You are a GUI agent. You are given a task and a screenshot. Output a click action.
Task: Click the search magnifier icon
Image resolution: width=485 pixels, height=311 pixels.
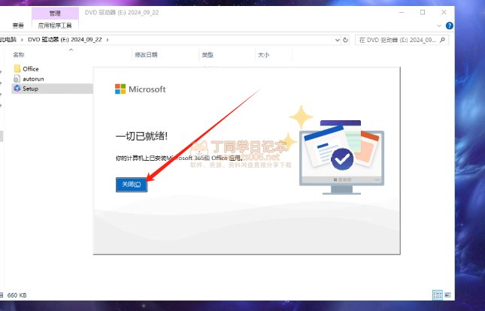[443, 40]
